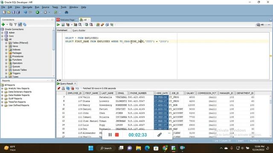Switch to the Welcome Page tab
This screenshot has width=273, height=153.
[x=67, y=20]
